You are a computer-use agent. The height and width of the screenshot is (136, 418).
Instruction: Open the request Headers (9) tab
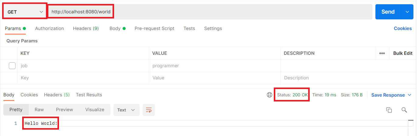(86, 28)
